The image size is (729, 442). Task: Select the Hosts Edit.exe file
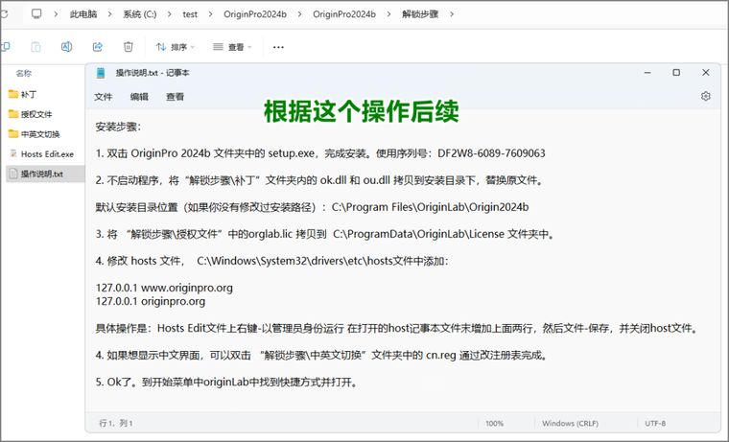coord(41,153)
